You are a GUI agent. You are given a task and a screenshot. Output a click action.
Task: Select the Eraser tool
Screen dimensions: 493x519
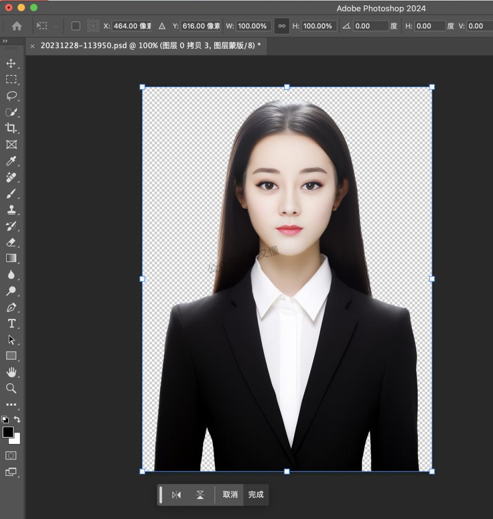[11, 242]
